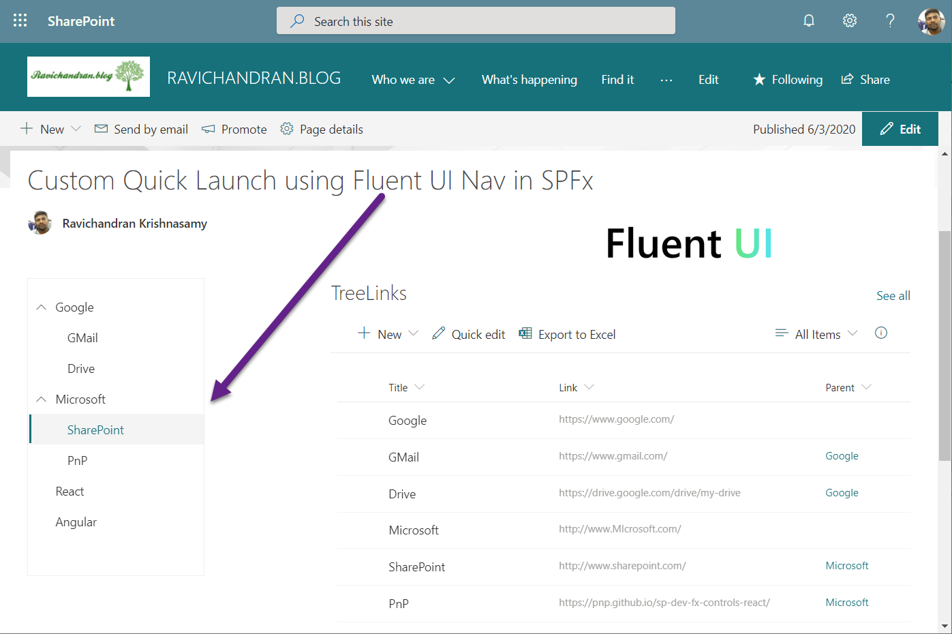Click Send by email envelope icon

(x=101, y=129)
